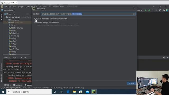Open the TODO tool window tab

point(7,85)
